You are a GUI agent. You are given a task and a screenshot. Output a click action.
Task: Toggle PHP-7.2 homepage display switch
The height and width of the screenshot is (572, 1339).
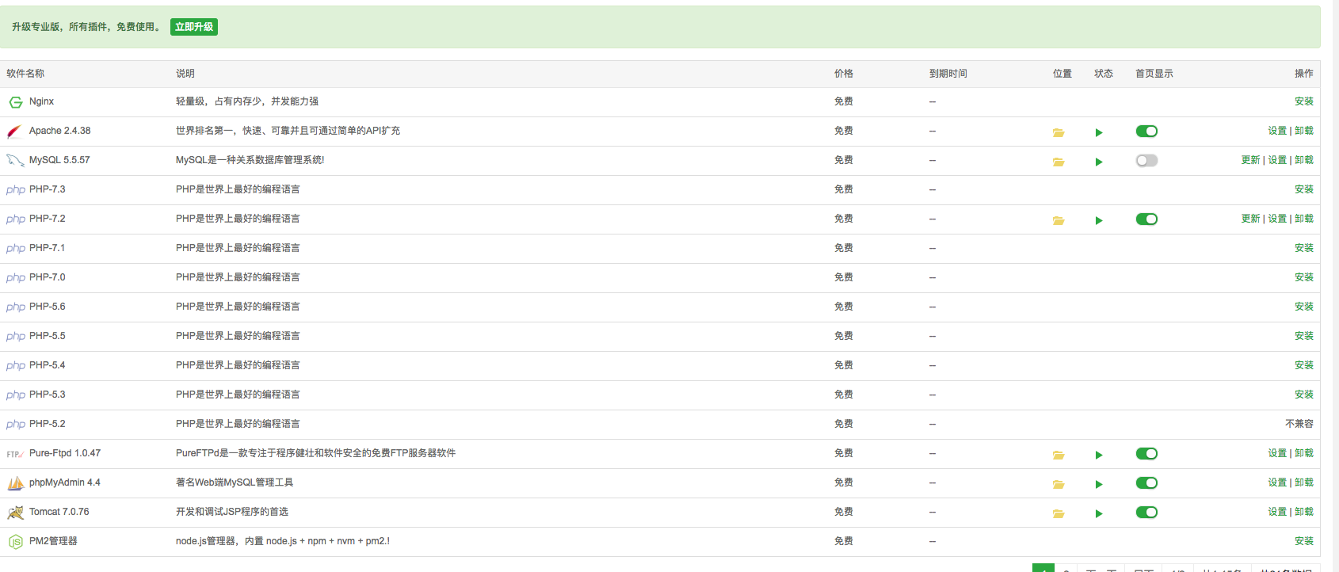tap(1146, 219)
